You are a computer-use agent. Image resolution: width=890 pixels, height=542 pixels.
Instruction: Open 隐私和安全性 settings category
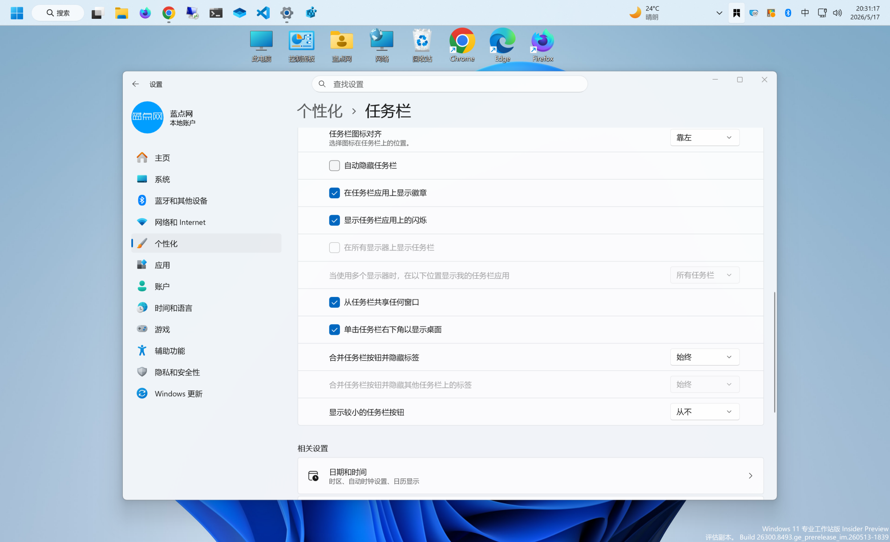206,372
